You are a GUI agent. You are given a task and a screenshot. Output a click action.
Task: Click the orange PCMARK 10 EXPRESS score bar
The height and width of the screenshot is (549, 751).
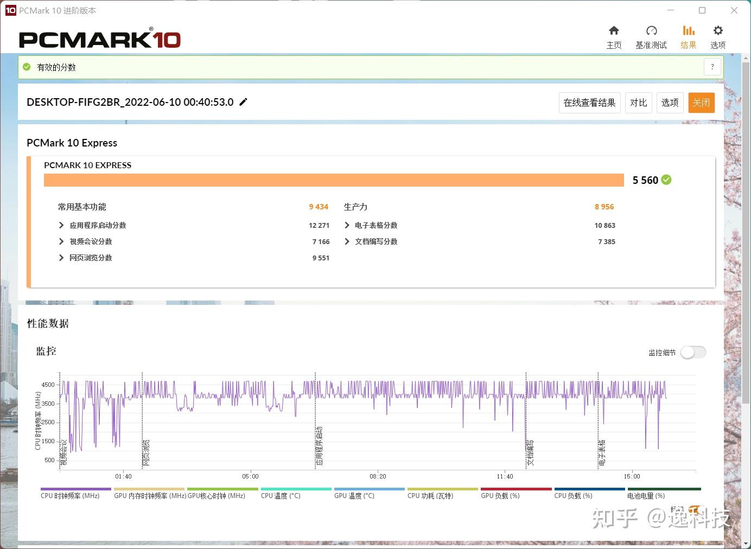click(334, 180)
